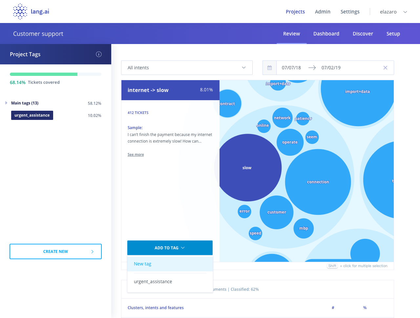Select the operate bubble
Image resolution: width=420 pixels, height=318 pixels.
click(290, 142)
